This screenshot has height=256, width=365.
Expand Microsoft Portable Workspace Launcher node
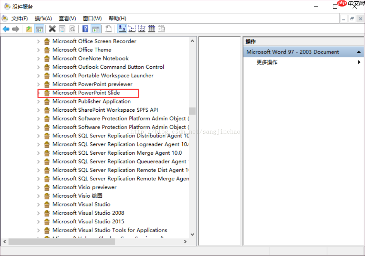click(x=39, y=76)
